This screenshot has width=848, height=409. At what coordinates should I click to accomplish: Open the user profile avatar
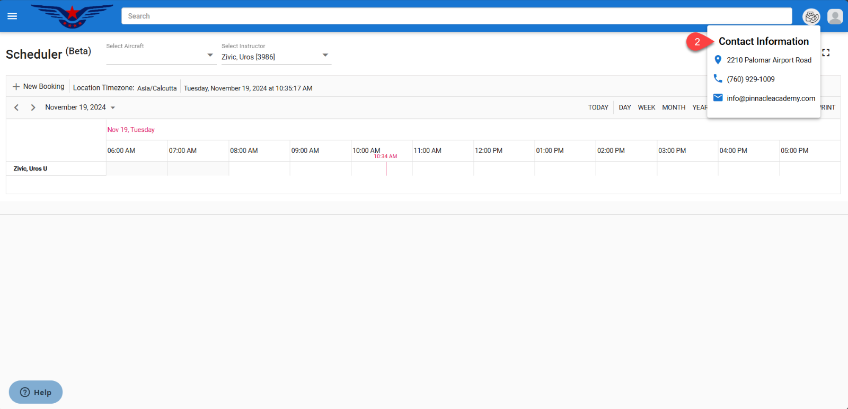[x=835, y=17]
